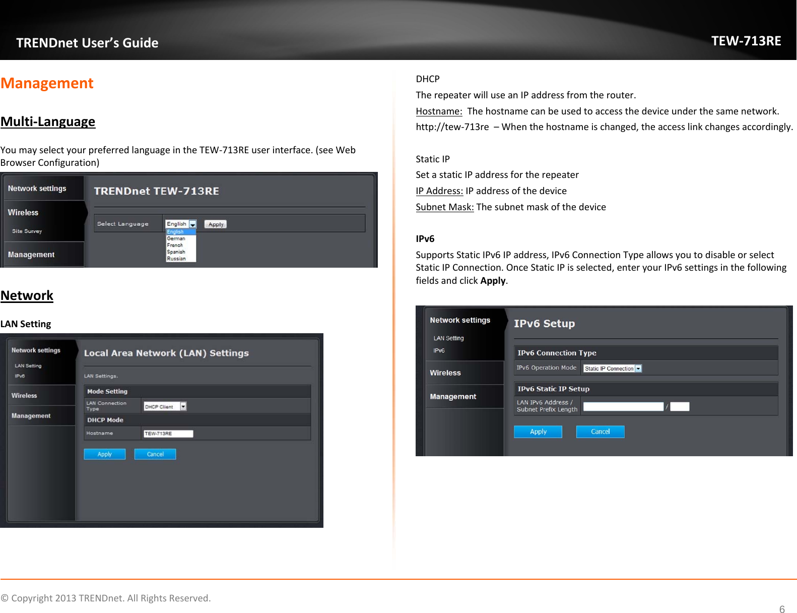This screenshot has width=797, height=613.
Task: Click the LAN IPv6 Address input field
Action: (x=624, y=406)
